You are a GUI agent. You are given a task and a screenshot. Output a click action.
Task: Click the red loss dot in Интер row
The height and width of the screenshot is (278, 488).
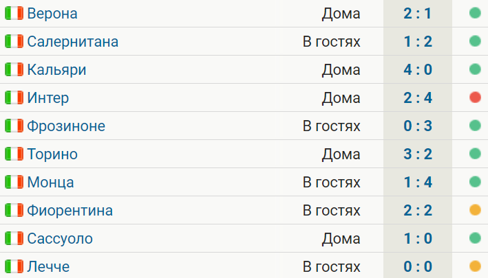click(474, 97)
